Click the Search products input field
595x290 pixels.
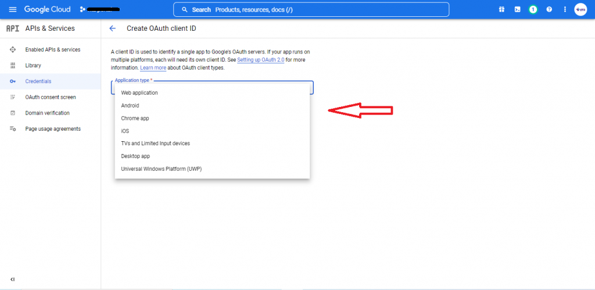click(x=311, y=9)
